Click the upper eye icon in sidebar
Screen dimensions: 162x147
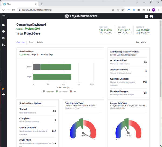[4, 32]
